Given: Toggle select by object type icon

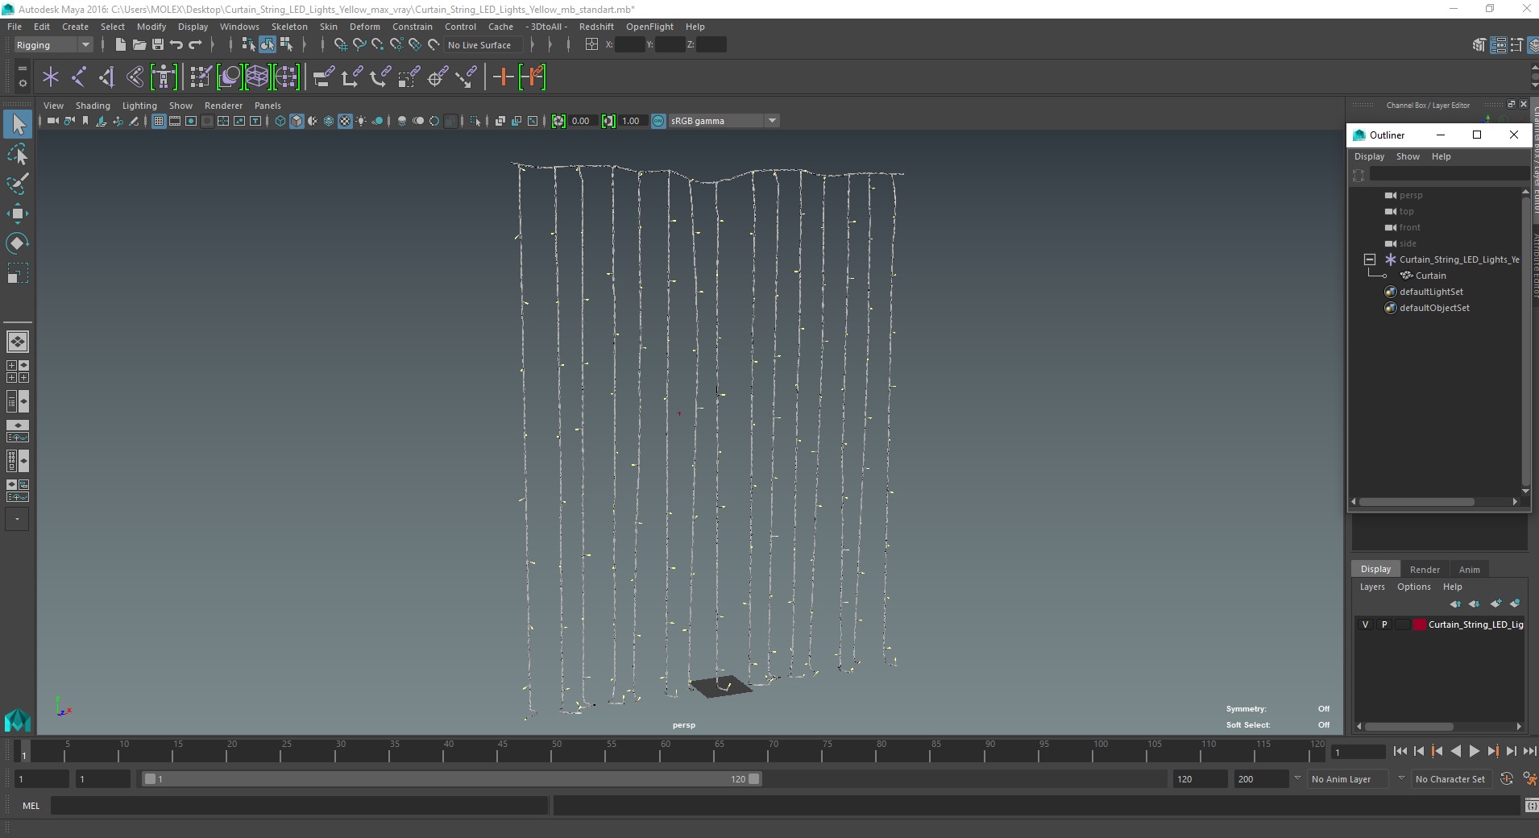Looking at the screenshot, I should 268,44.
